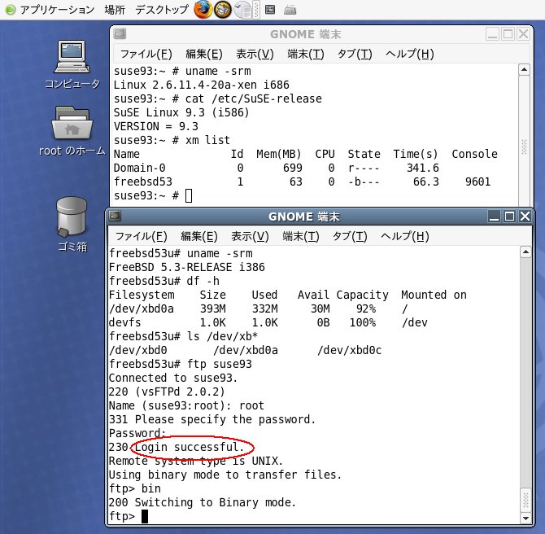The width and height of the screenshot is (545, 534).
Task: Click '/dev/xbd0c' in ls output
Action: click(x=349, y=350)
